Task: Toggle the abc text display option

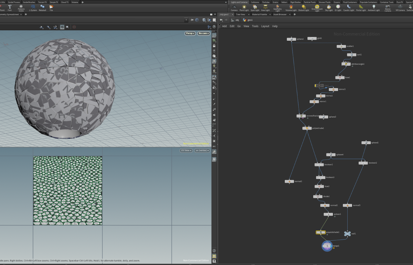Action: pyautogui.click(x=214, y=146)
